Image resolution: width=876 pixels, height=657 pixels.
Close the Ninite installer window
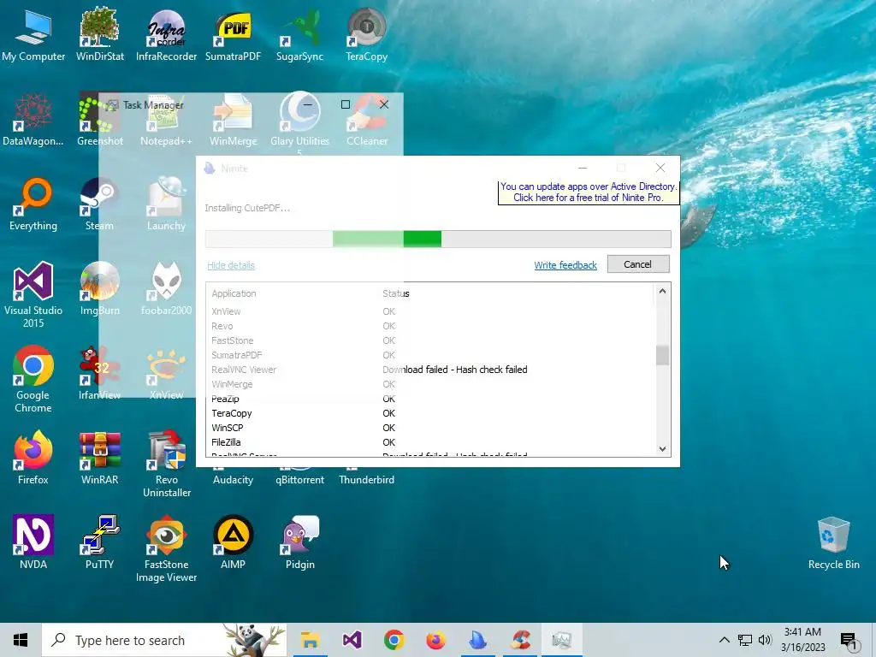660,168
